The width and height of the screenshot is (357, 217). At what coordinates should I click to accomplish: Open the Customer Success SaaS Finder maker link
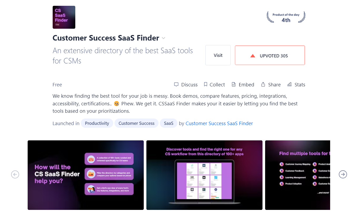point(219,123)
